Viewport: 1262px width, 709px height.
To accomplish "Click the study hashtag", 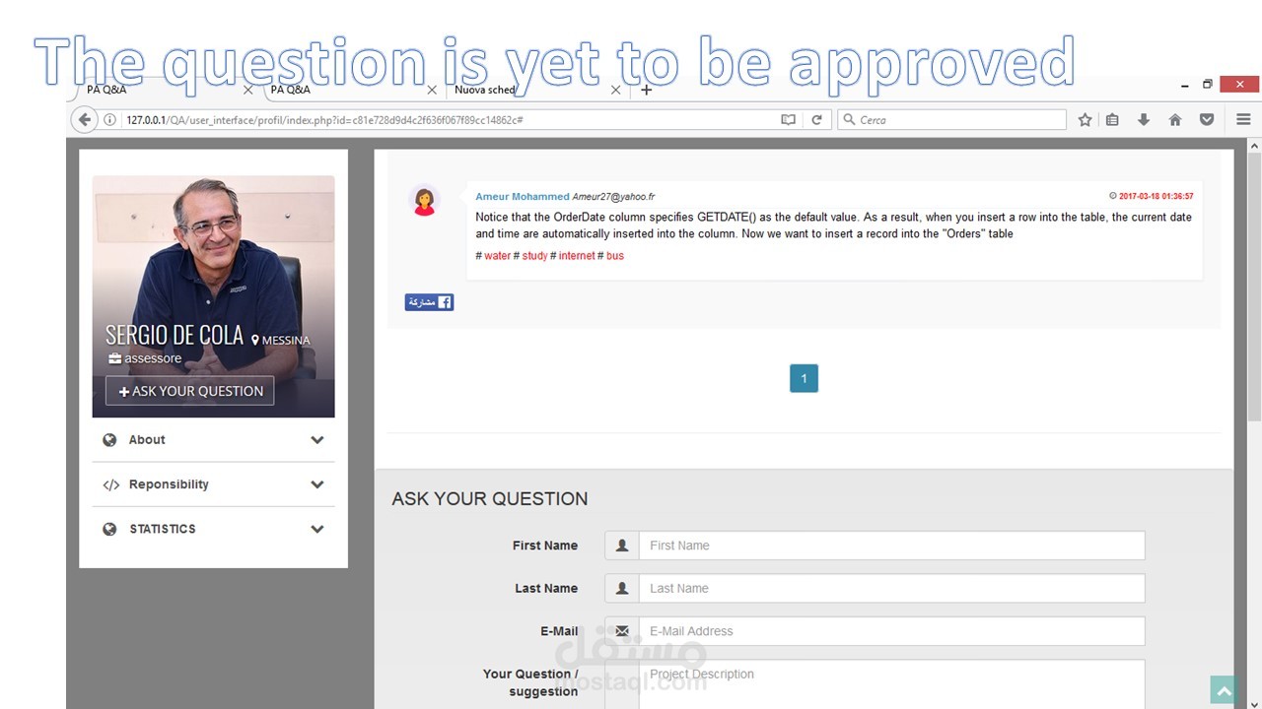I will click(534, 256).
